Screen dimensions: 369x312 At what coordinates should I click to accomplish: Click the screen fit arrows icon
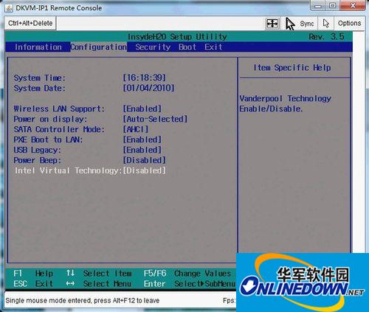click(272, 24)
